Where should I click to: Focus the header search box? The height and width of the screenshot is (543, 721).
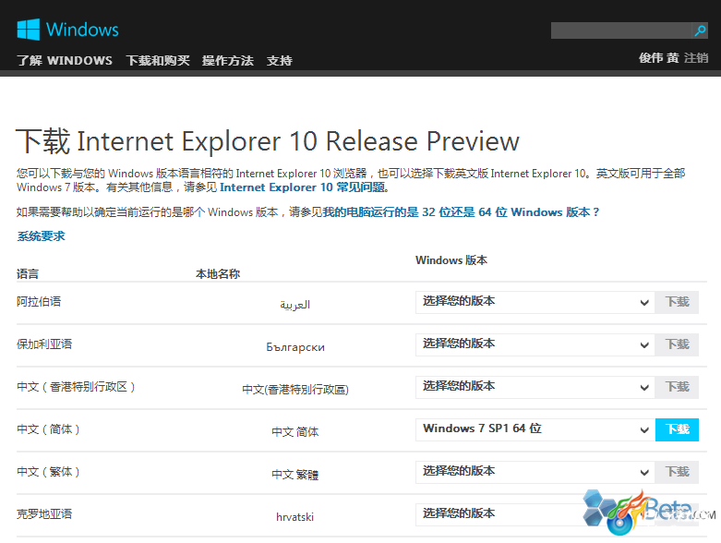621,30
